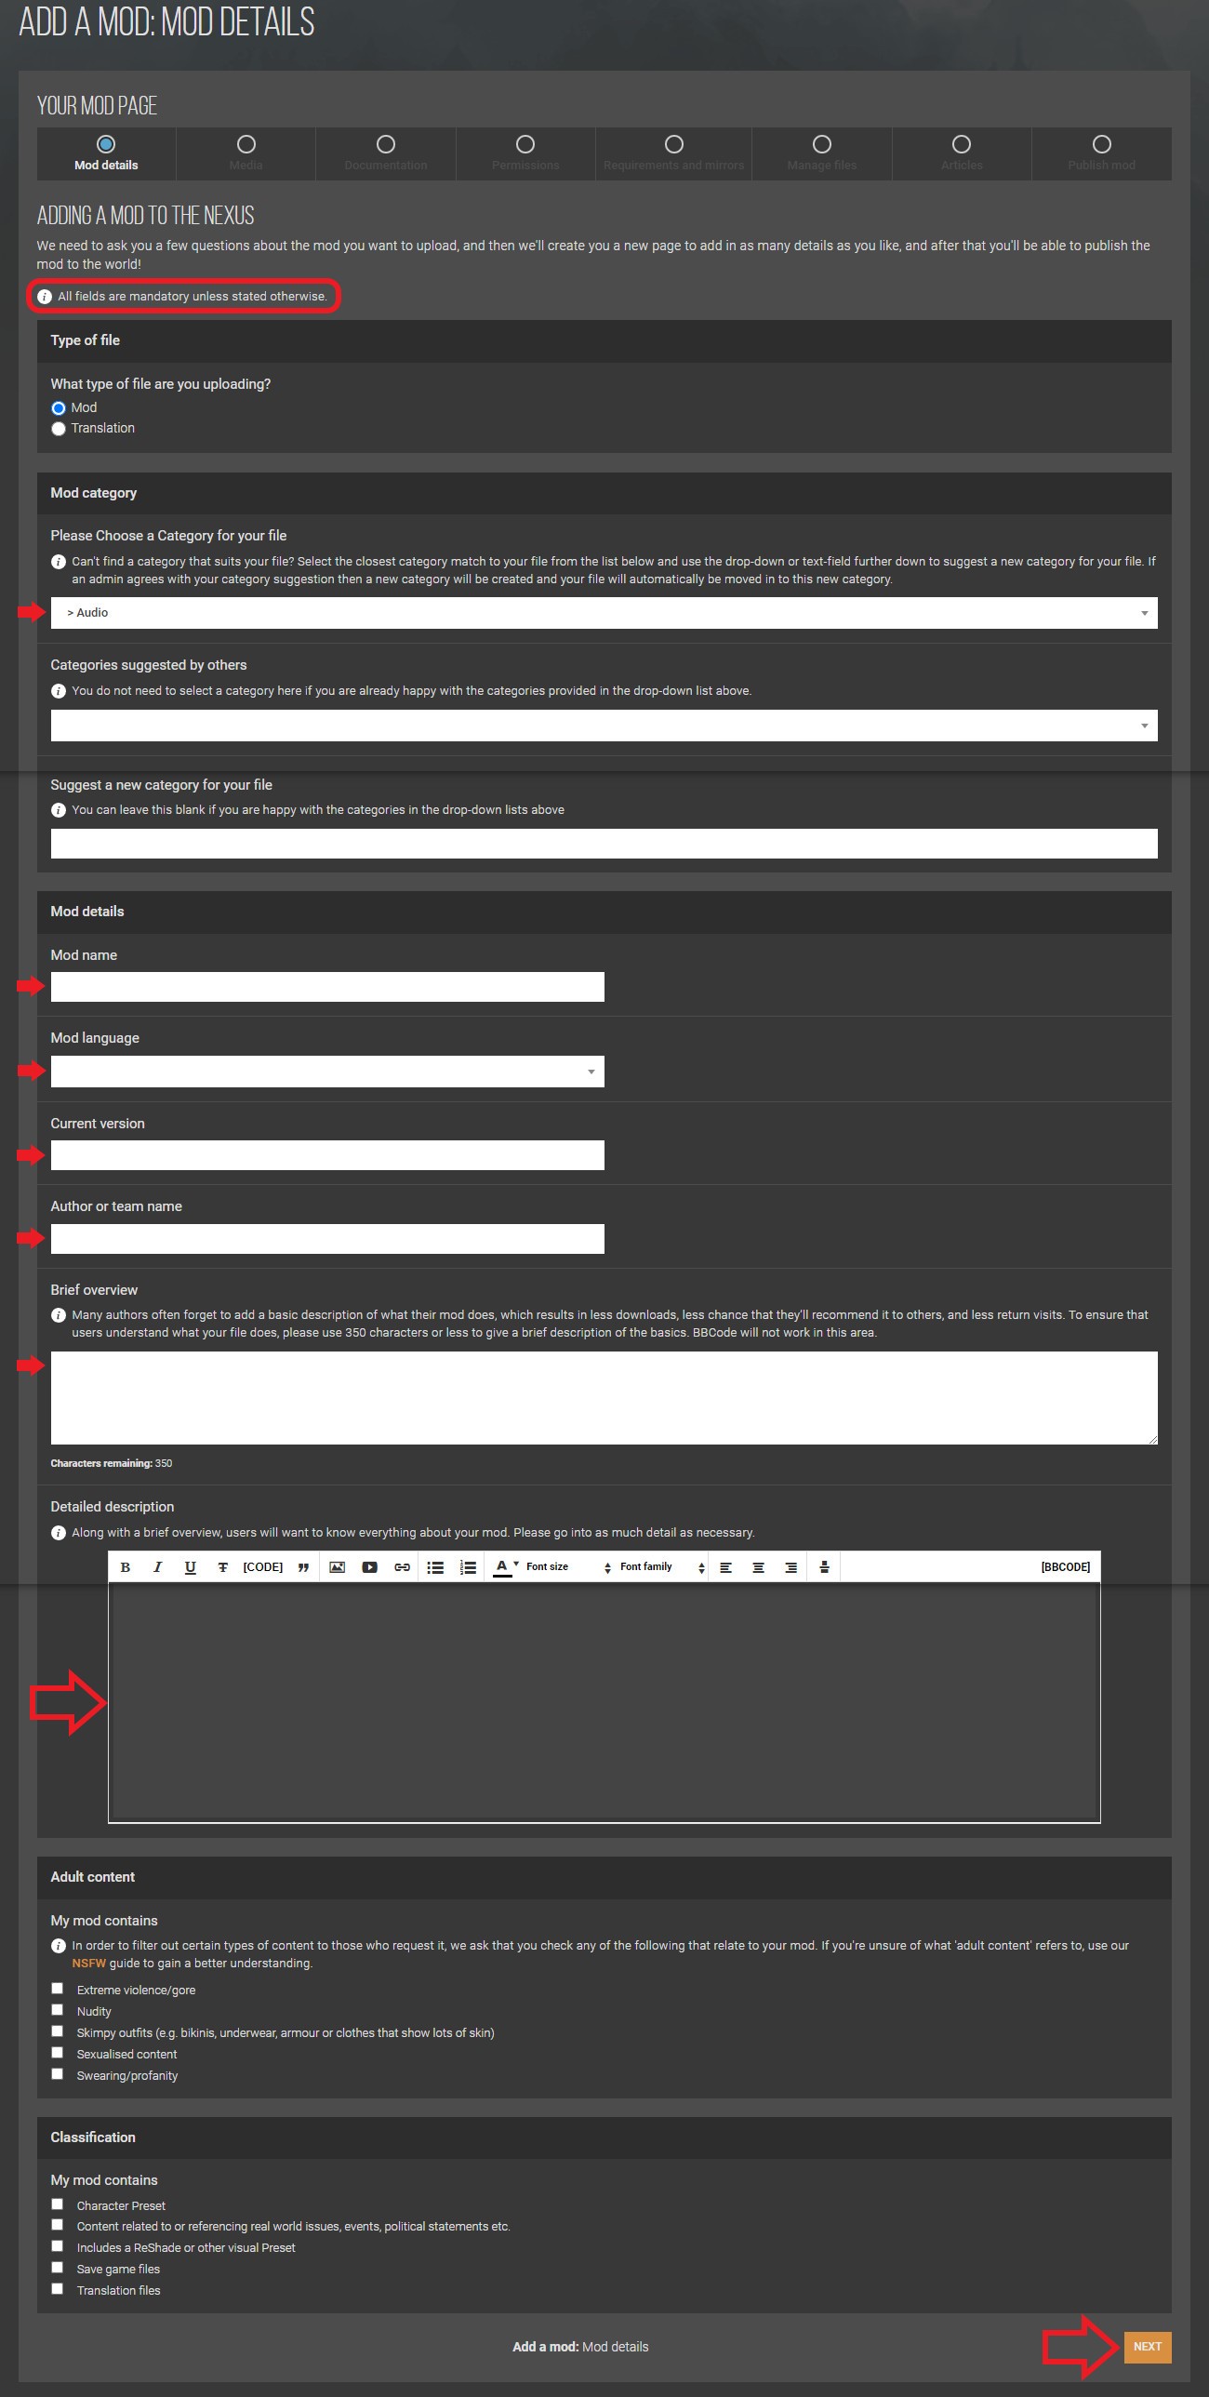
Task: Click the suggest new category text field
Action: 604,844
